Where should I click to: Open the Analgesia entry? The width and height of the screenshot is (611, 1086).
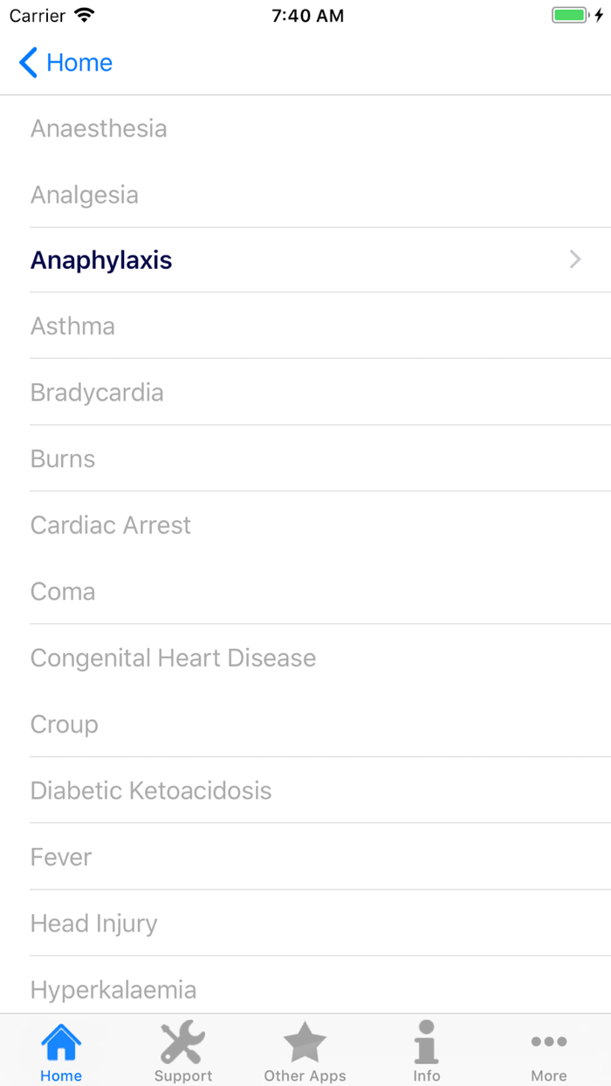pyautogui.click(x=84, y=194)
